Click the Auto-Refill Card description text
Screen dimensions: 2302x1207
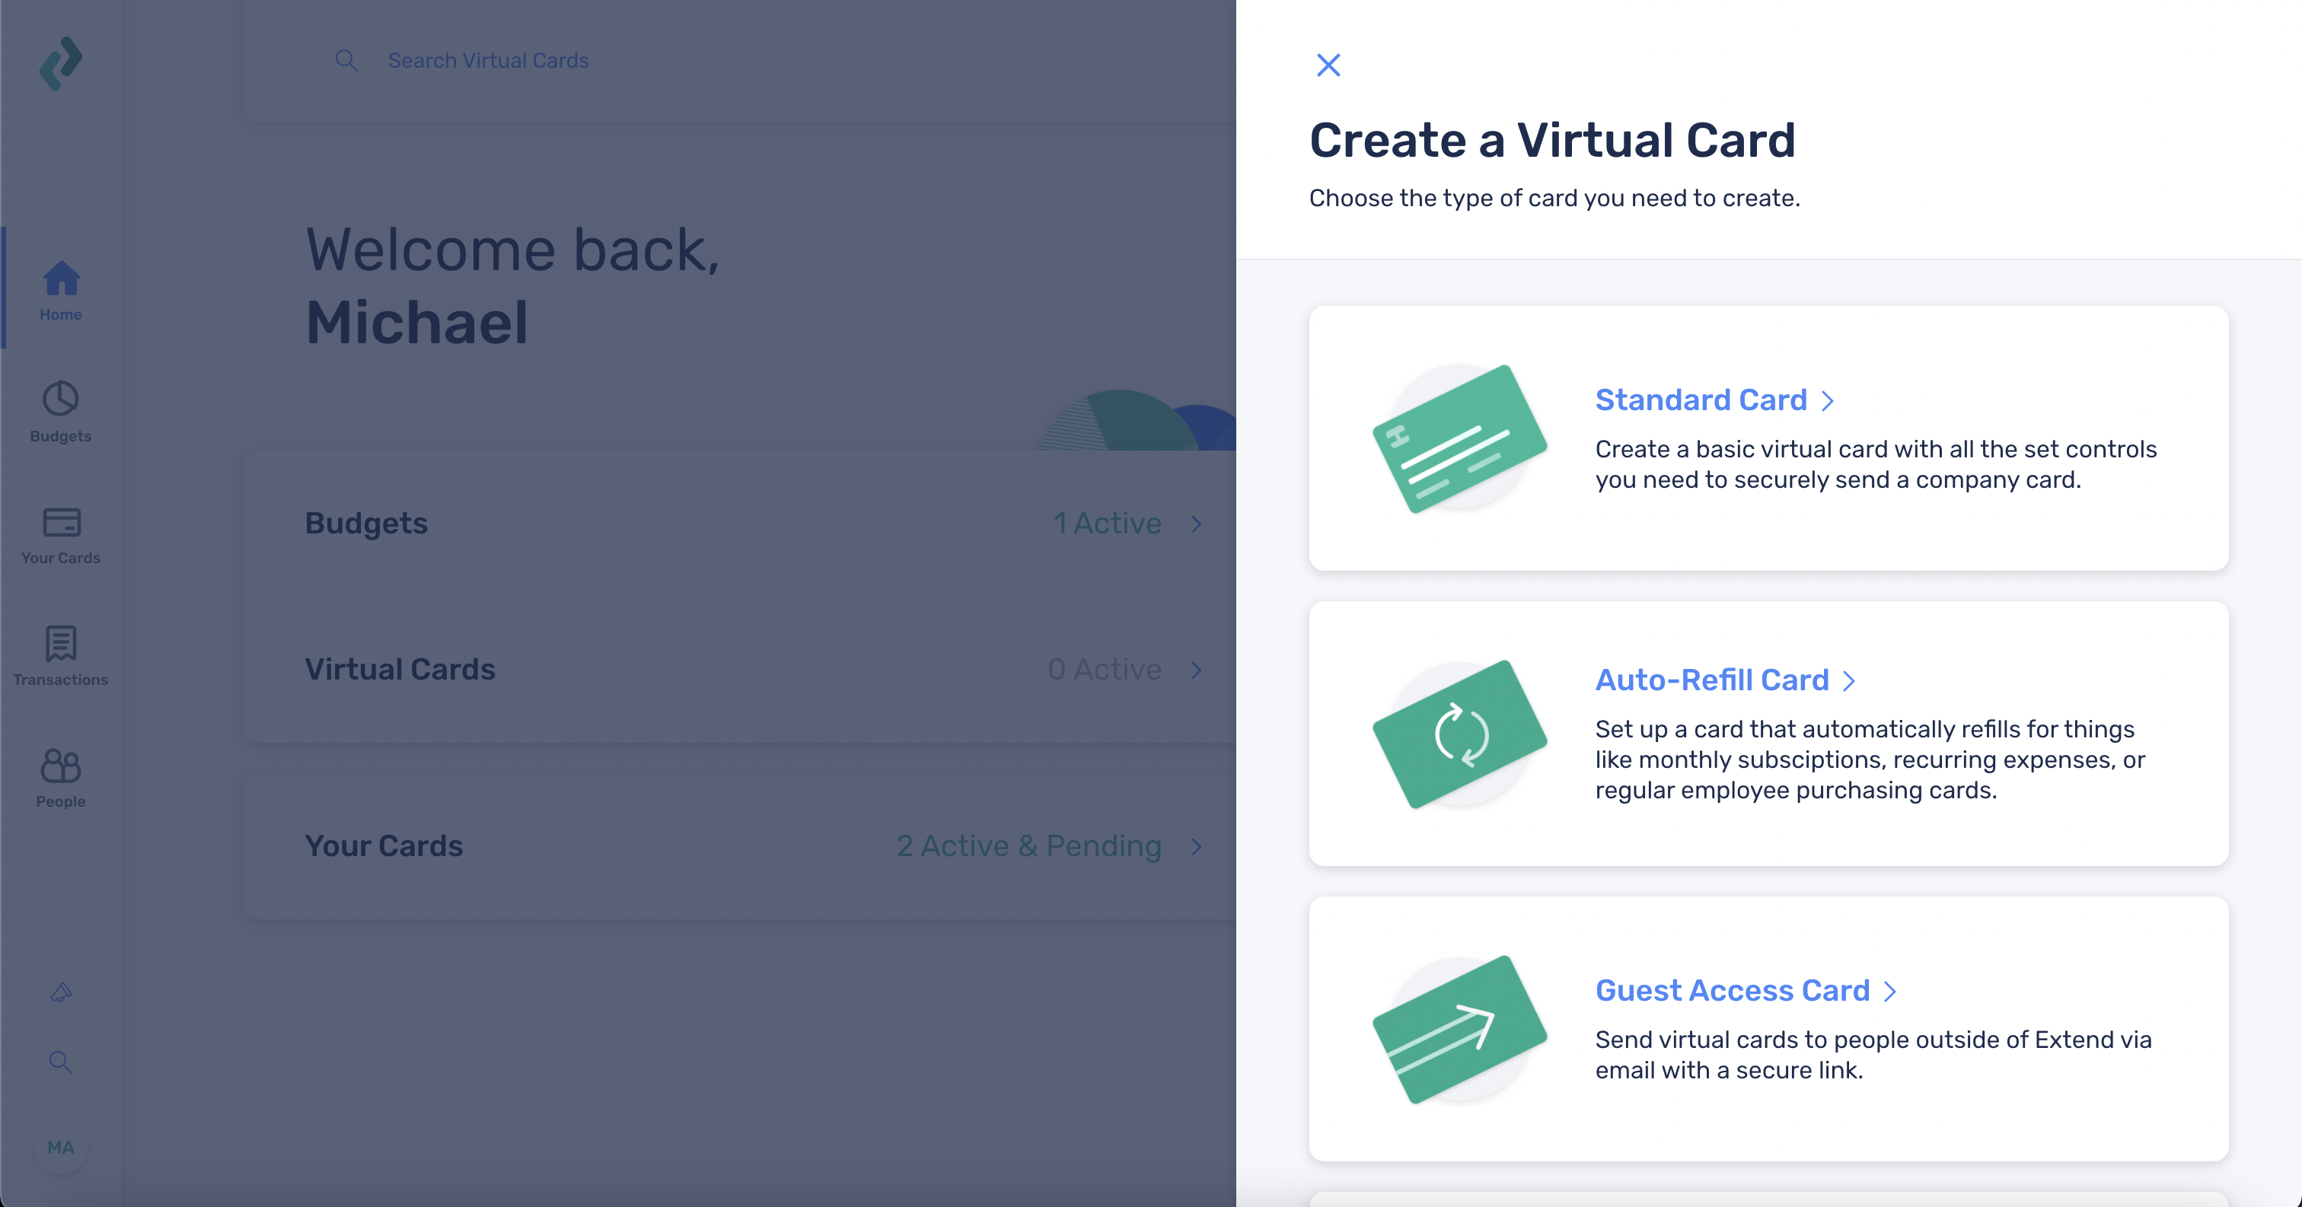(x=1870, y=760)
